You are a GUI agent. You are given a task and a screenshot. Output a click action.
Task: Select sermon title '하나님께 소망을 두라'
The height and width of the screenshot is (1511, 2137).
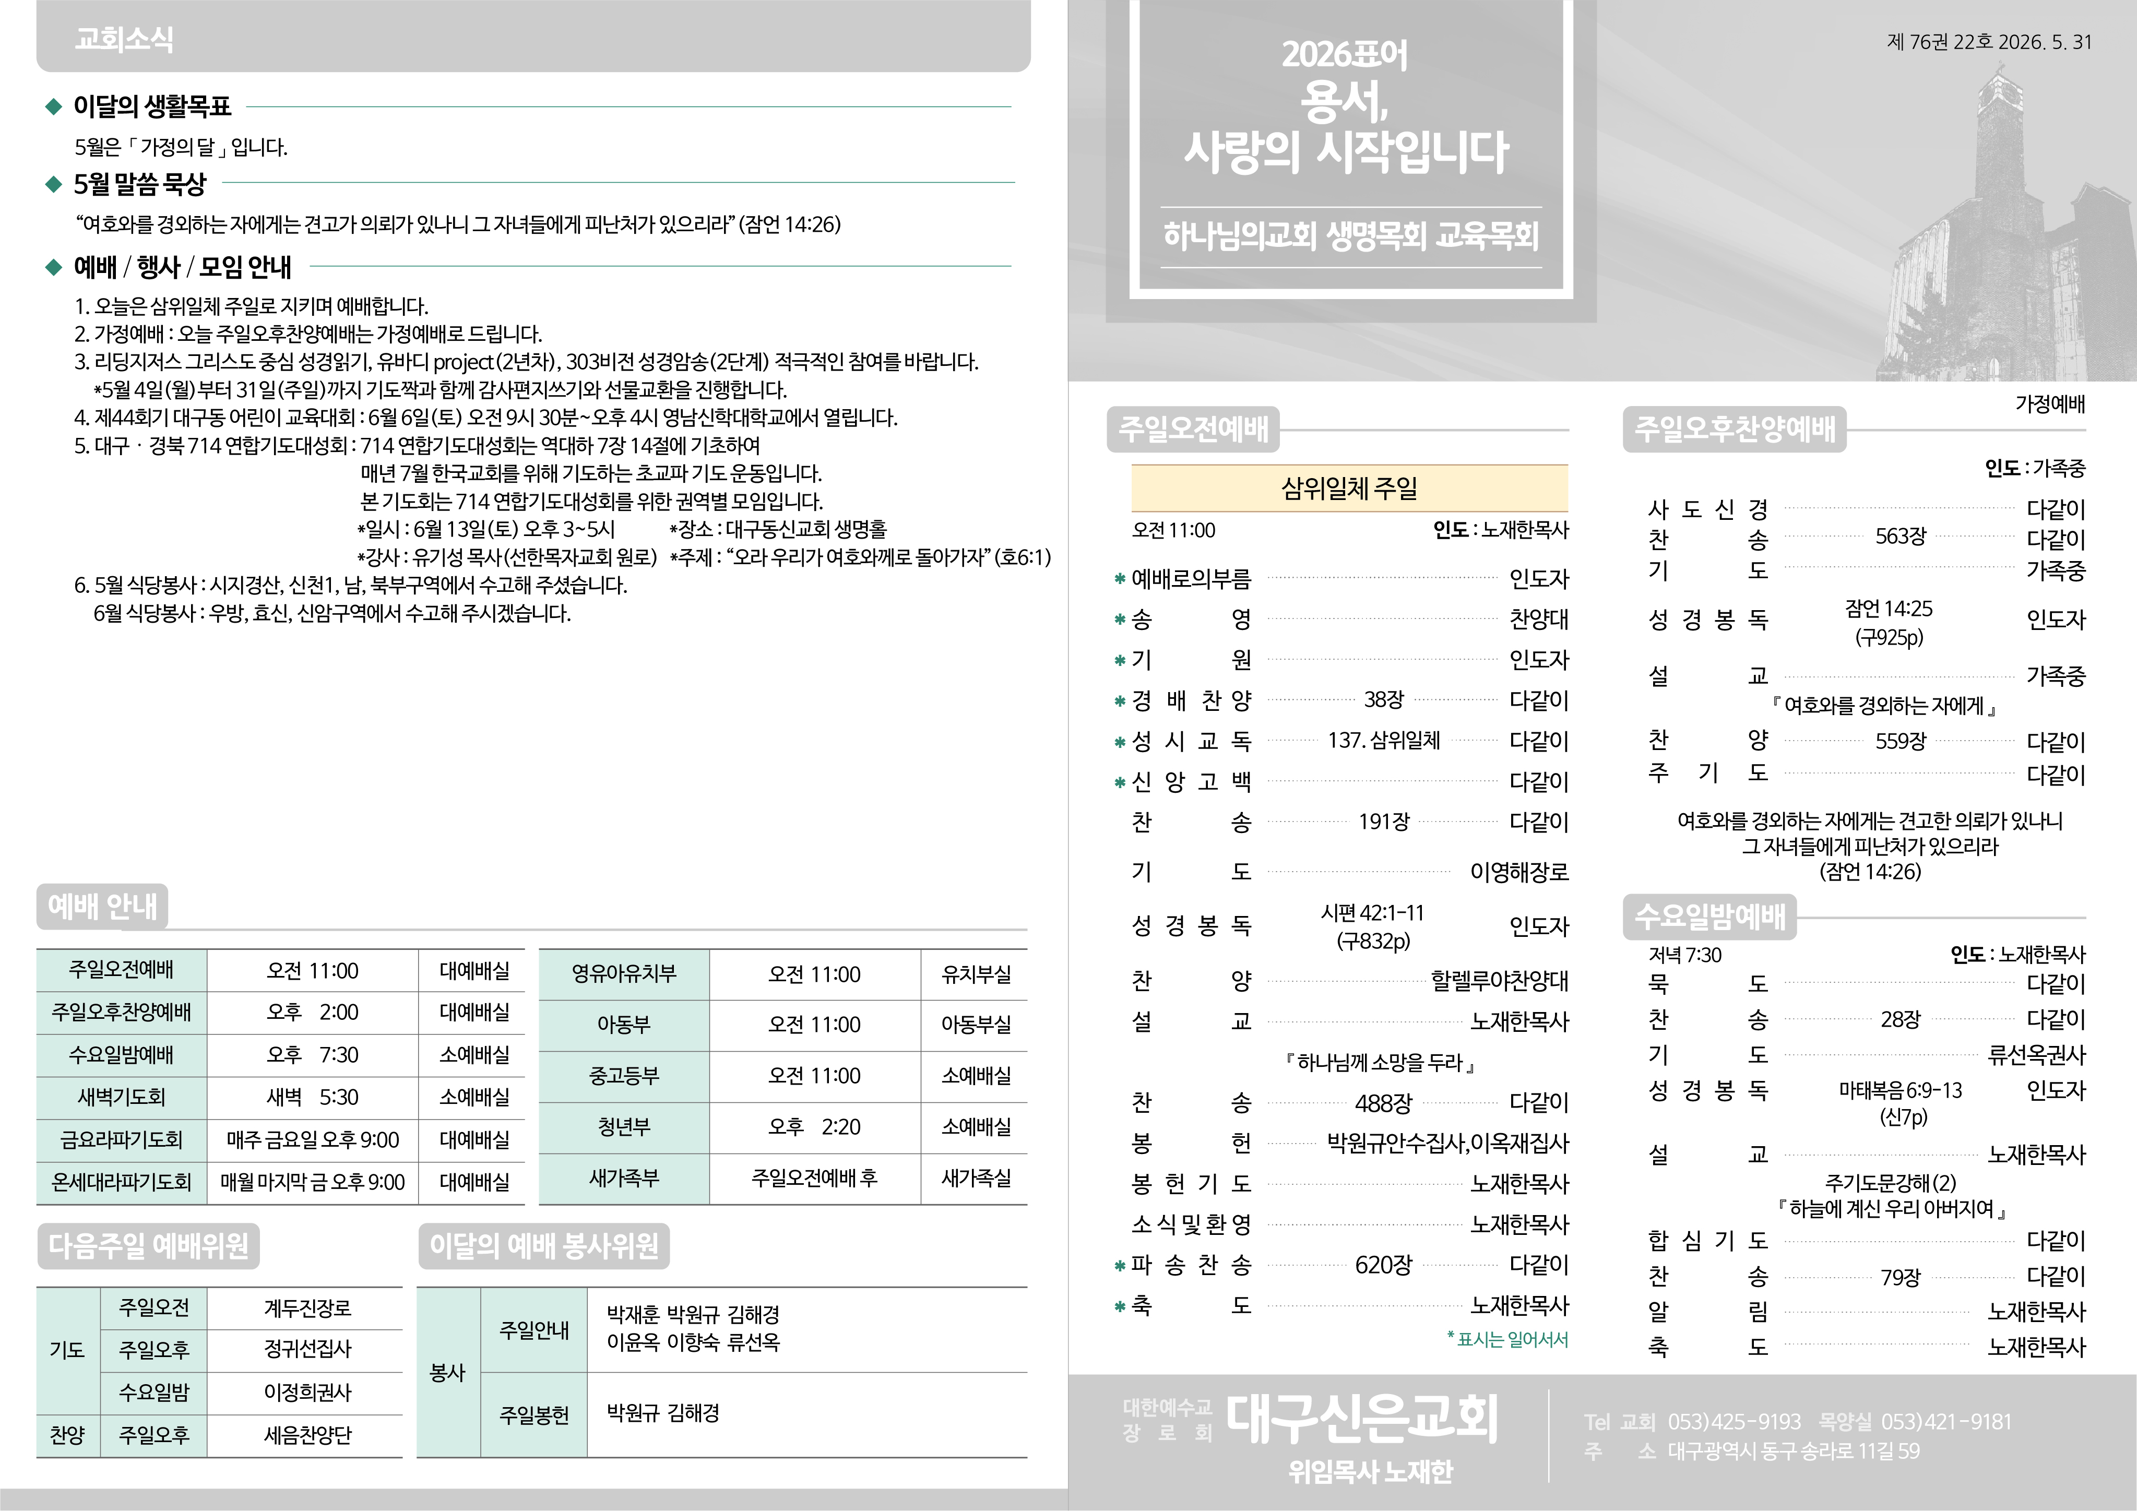tap(1380, 1063)
